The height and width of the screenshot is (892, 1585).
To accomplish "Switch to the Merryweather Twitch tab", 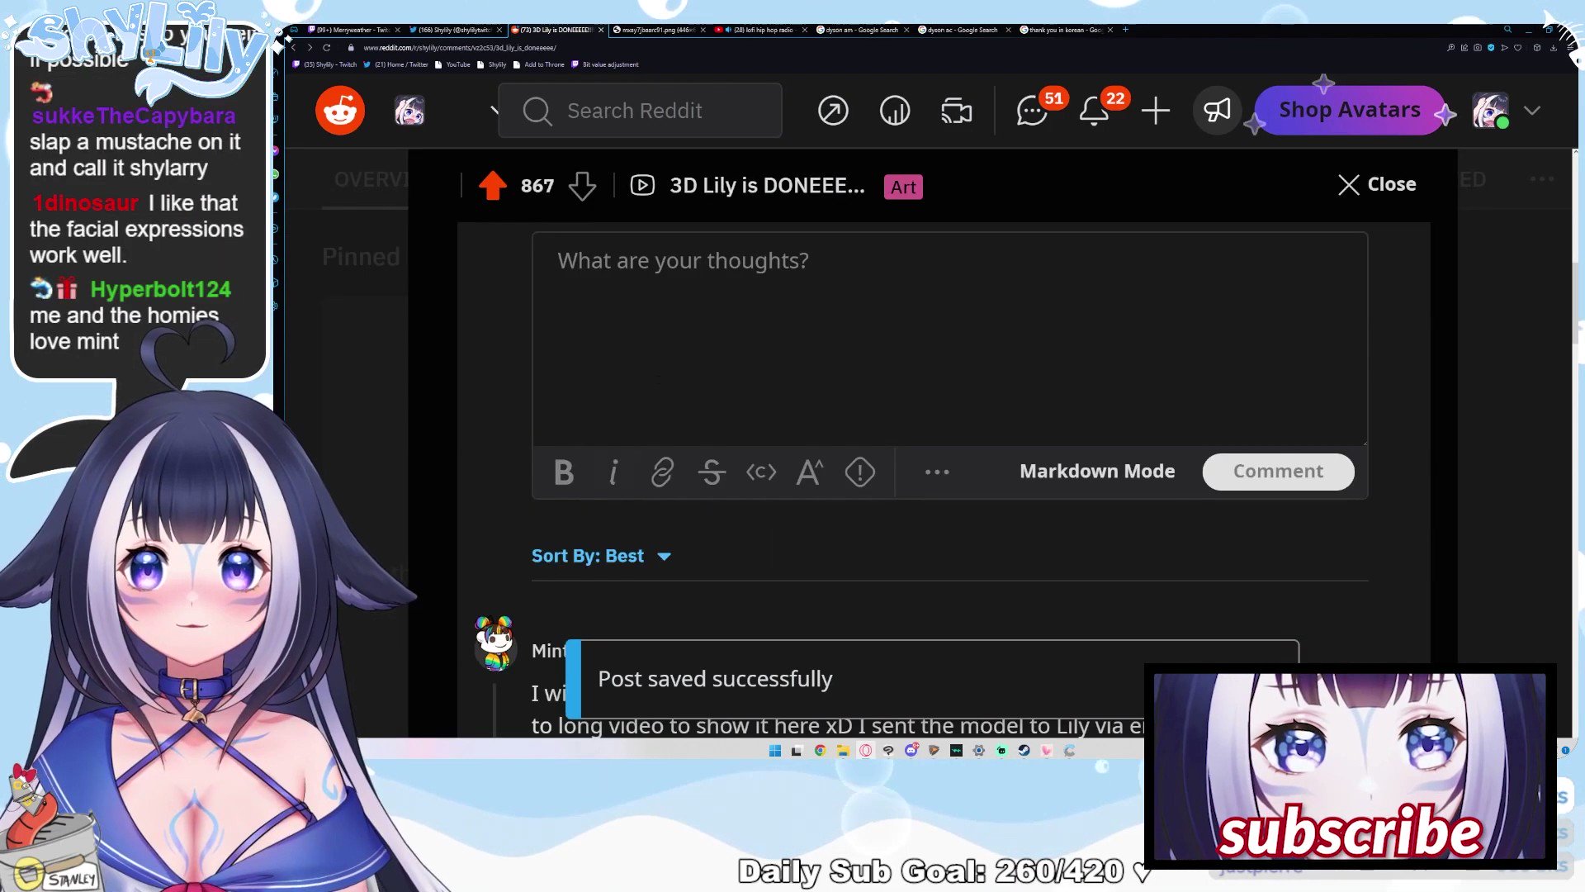I will coord(353,30).
